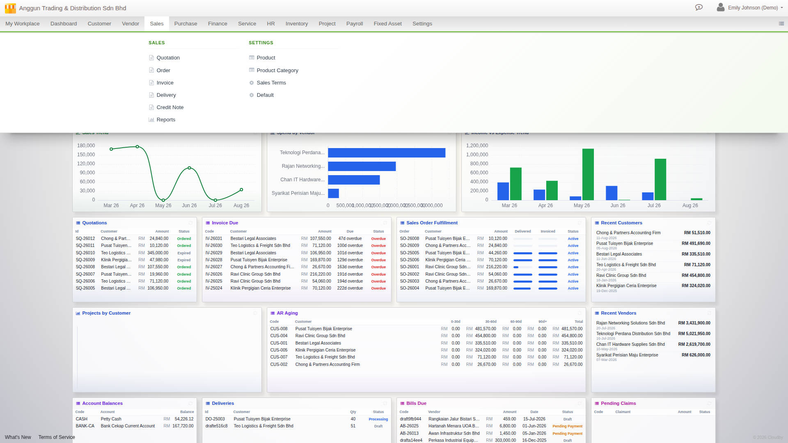Click the document icon next to Quotation

tap(151, 58)
